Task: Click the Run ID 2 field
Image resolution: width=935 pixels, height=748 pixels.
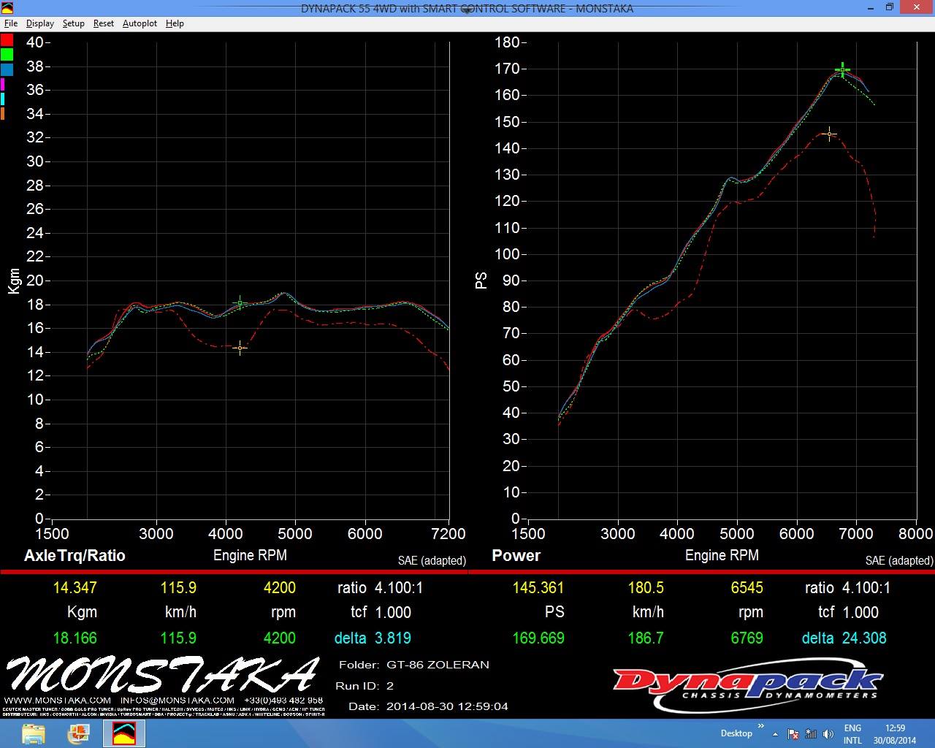Action: pyautogui.click(x=365, y=686)
